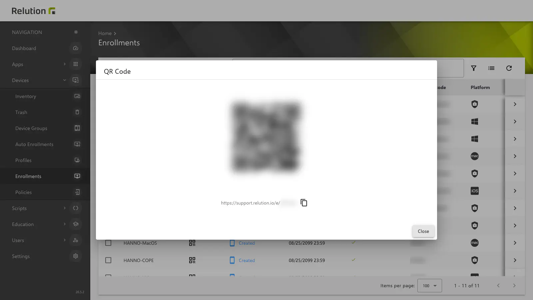This screenshot has width=533, height=300.
Task: Open the Created status of HANNO-COPE
Action: coord(247,260)
